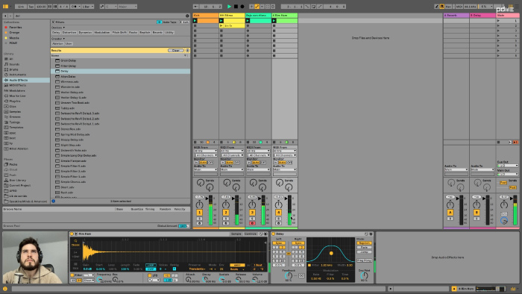
Task: Toggle Ping Pong in the Delay device
Action: 364,260
